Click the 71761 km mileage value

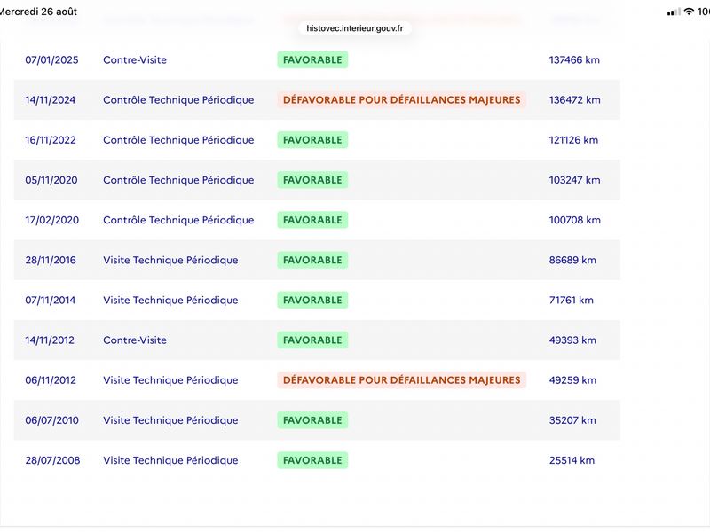(571, 300)
